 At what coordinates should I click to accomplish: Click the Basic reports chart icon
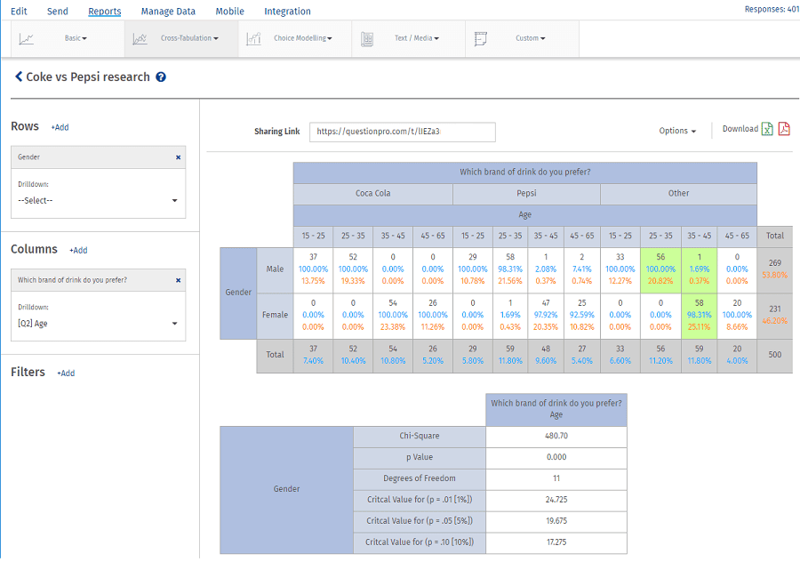click(26, 39)
